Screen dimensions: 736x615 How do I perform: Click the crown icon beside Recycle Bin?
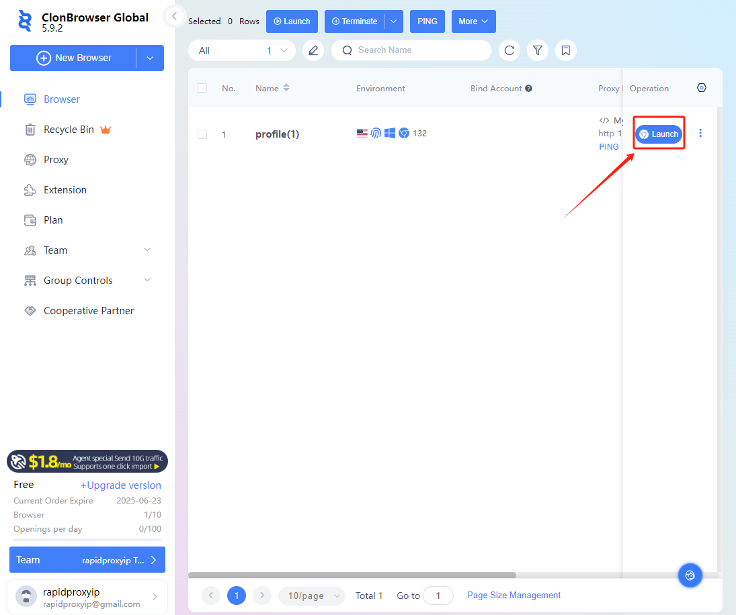[x=106, y=130]
